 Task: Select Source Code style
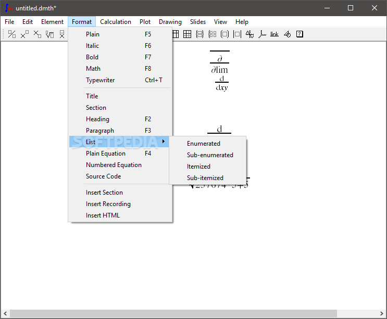[x=120, y=176]
